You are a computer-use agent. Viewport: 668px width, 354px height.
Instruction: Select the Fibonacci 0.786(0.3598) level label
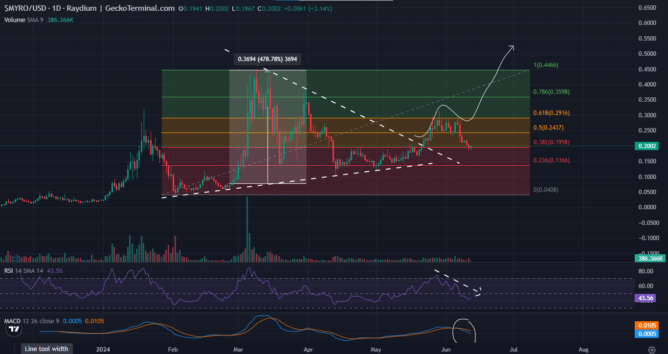pyautogui.click(x=552, y=91)
